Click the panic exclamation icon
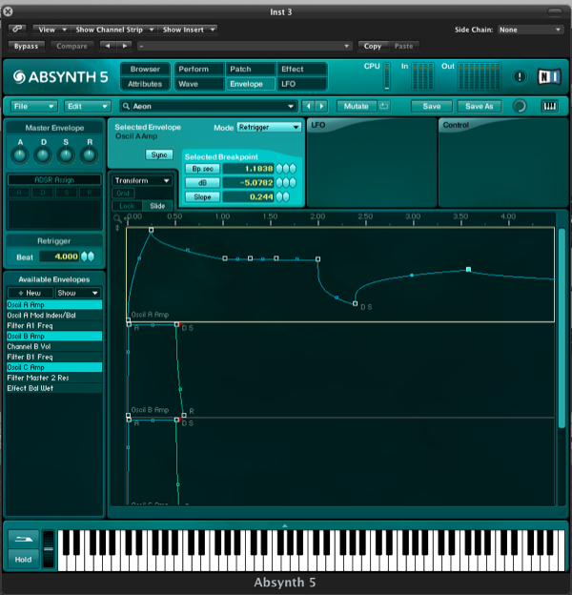Image resolution: width=572 pixels, height=595 pixels. 520,77
